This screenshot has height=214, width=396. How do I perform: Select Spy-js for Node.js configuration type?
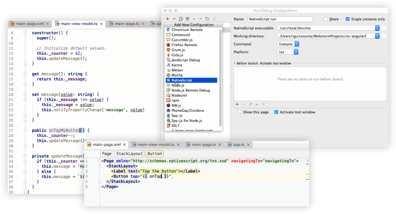coord(191,121)
